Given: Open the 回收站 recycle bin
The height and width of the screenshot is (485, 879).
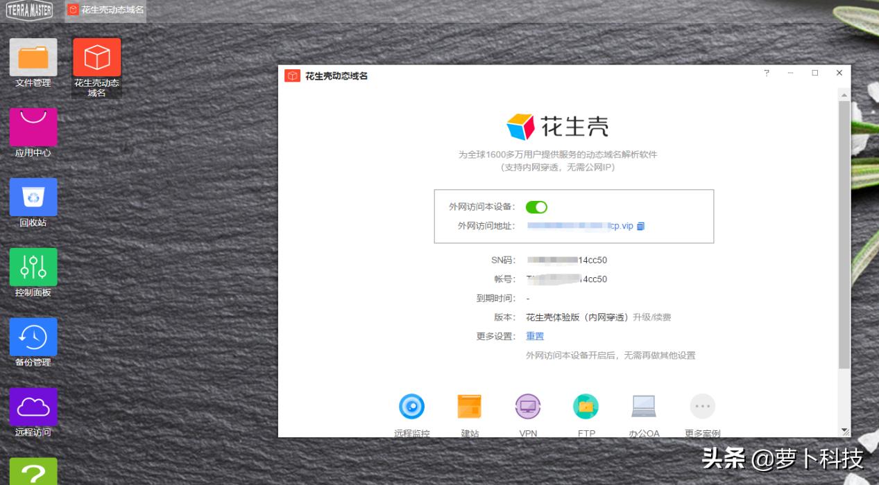Looking at the screenshot, I should click(33, 197).
